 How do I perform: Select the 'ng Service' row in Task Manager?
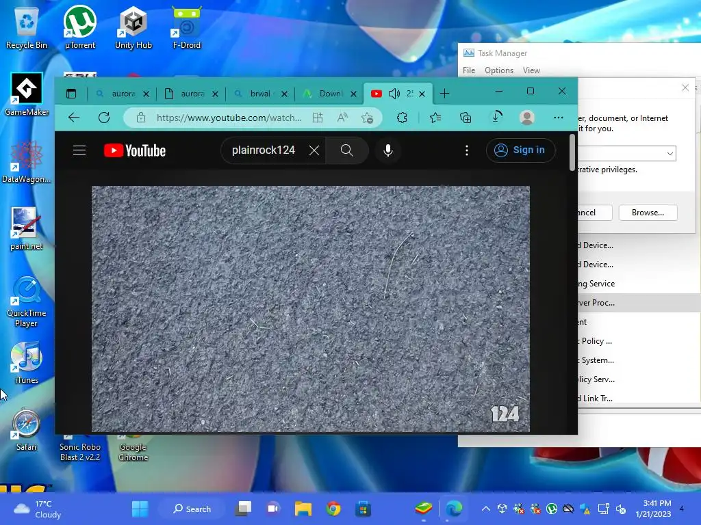[x=639, y=284]
